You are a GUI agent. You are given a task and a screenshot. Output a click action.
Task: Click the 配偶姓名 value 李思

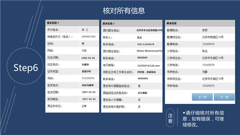click(205, 30)
